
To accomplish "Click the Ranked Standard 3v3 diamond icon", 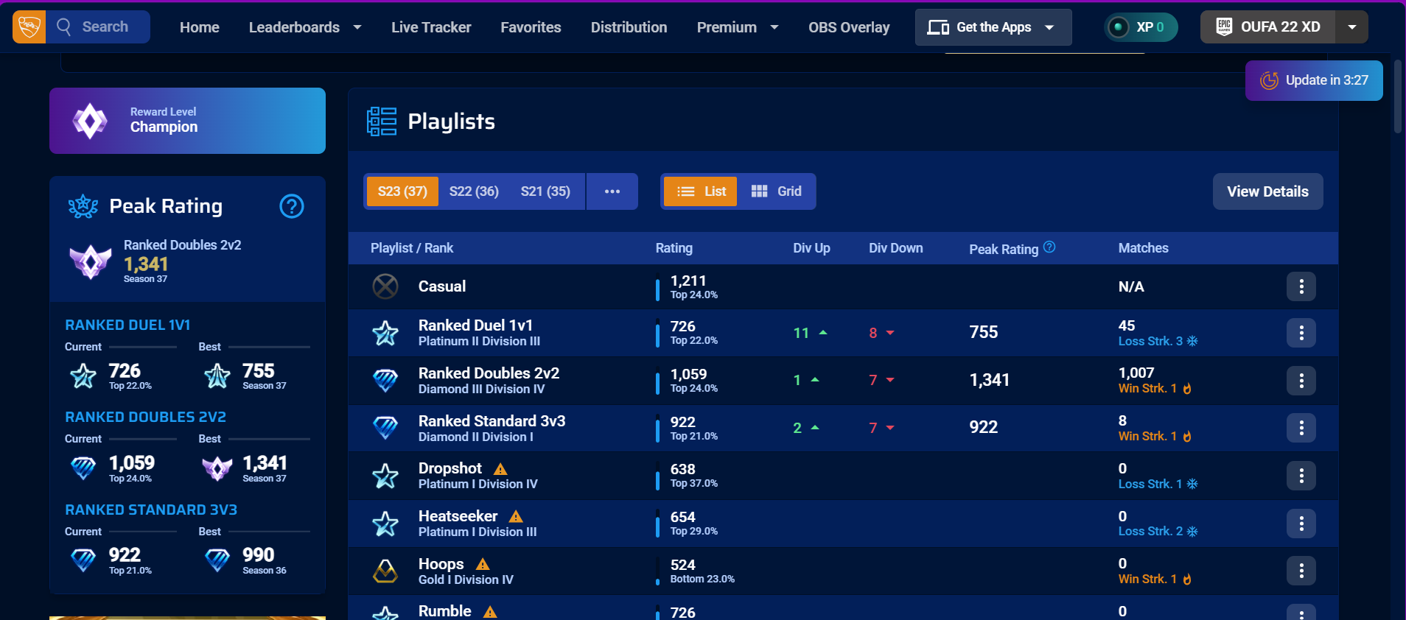I will pos(385,428).
